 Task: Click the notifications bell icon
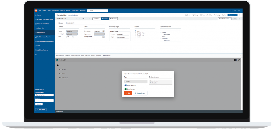coord(231,10)
